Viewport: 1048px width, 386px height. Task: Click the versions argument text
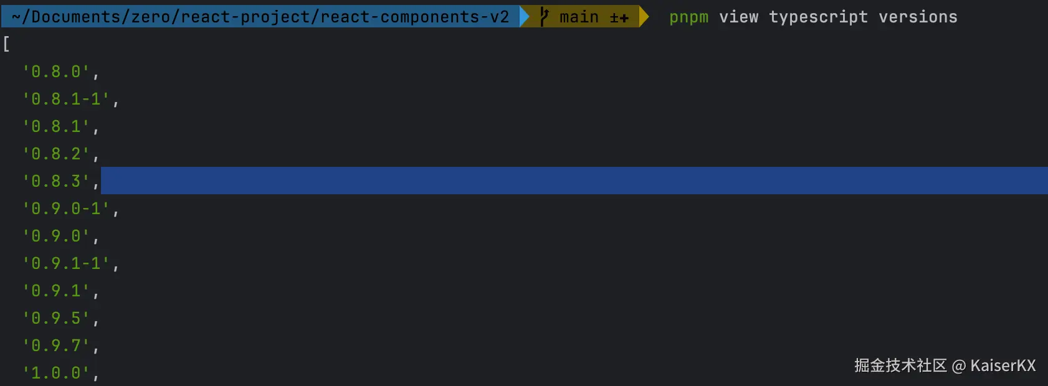click(918, 17)
